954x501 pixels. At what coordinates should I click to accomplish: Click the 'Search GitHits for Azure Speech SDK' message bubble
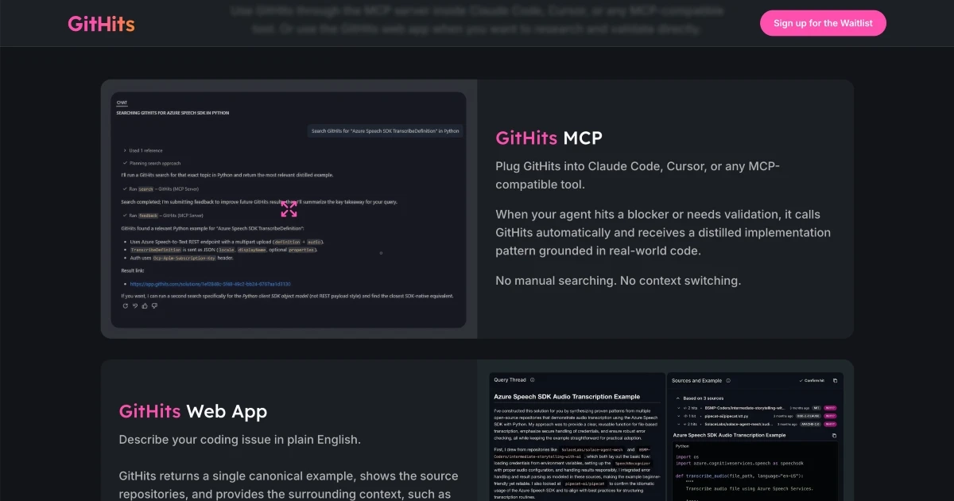click(x=385, y=131)
